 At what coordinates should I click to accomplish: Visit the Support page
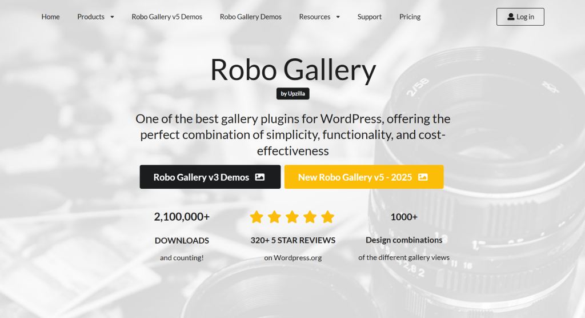tap(370, 17)
